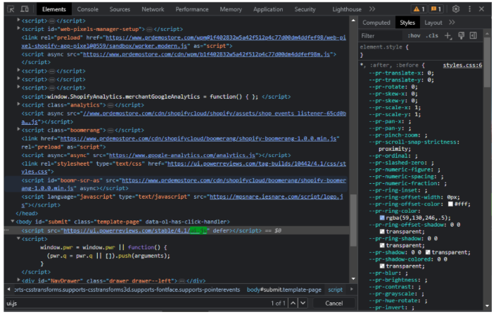Expand the web-pixels-manager-setup script node
This screenshot has height=317, width=496.
[x=19, y=28]
